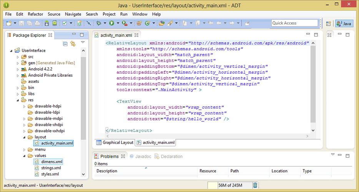Click the Next Annotation toolbar icon
The width and height of the screenshot is (359, 192).
click(x=184, y=23)
